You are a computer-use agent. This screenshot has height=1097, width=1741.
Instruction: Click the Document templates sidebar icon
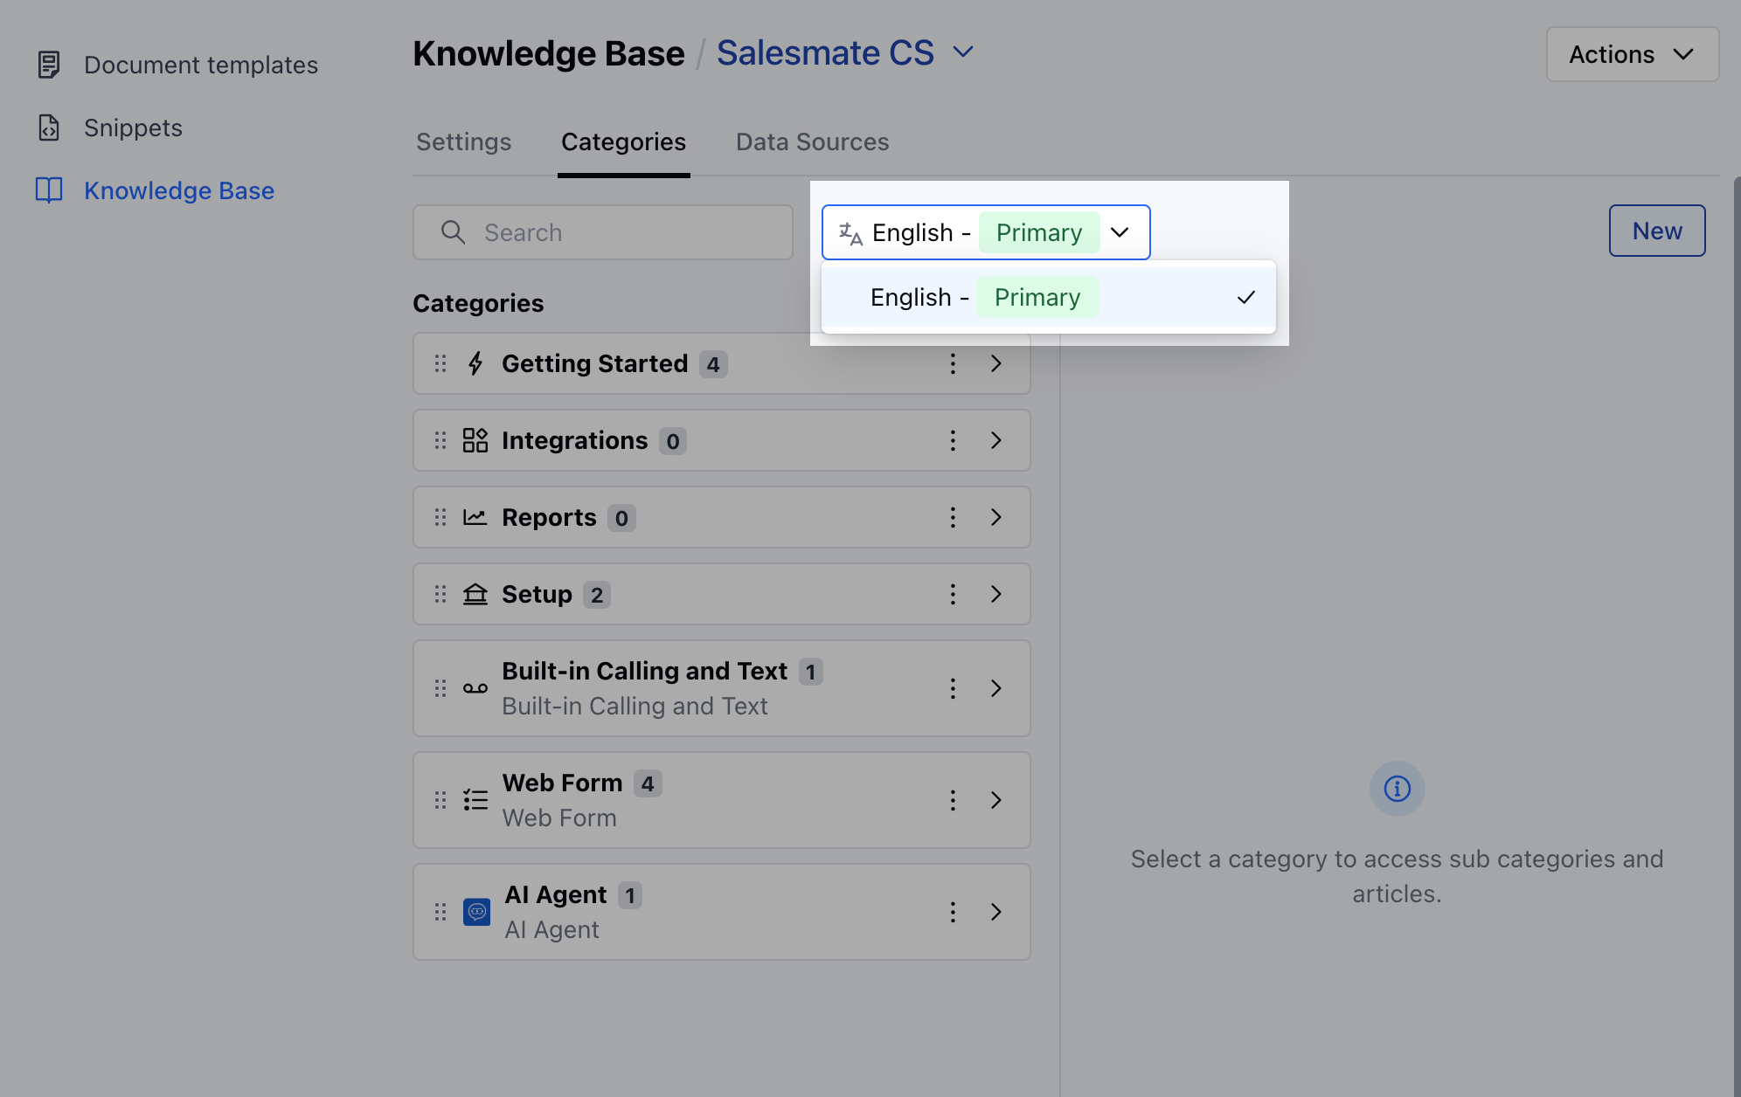coord(49,65)
